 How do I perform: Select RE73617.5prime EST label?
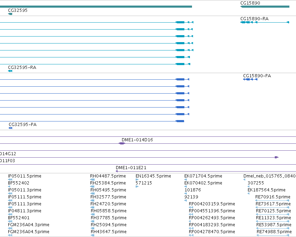click(x=273, y=204)
